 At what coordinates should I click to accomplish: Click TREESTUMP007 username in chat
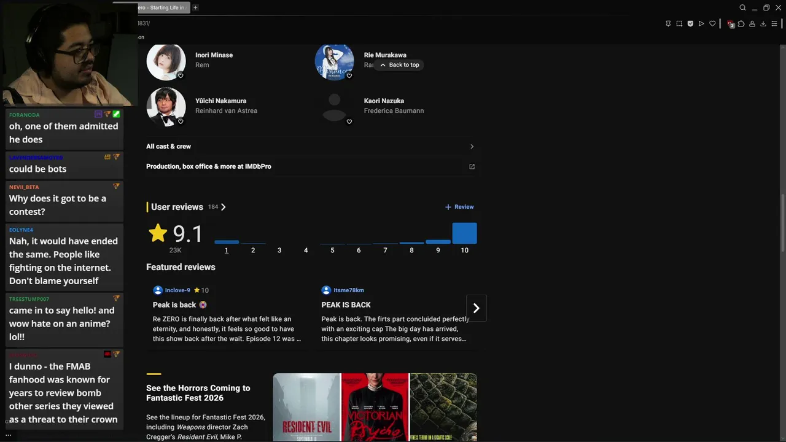pos(29,299)
